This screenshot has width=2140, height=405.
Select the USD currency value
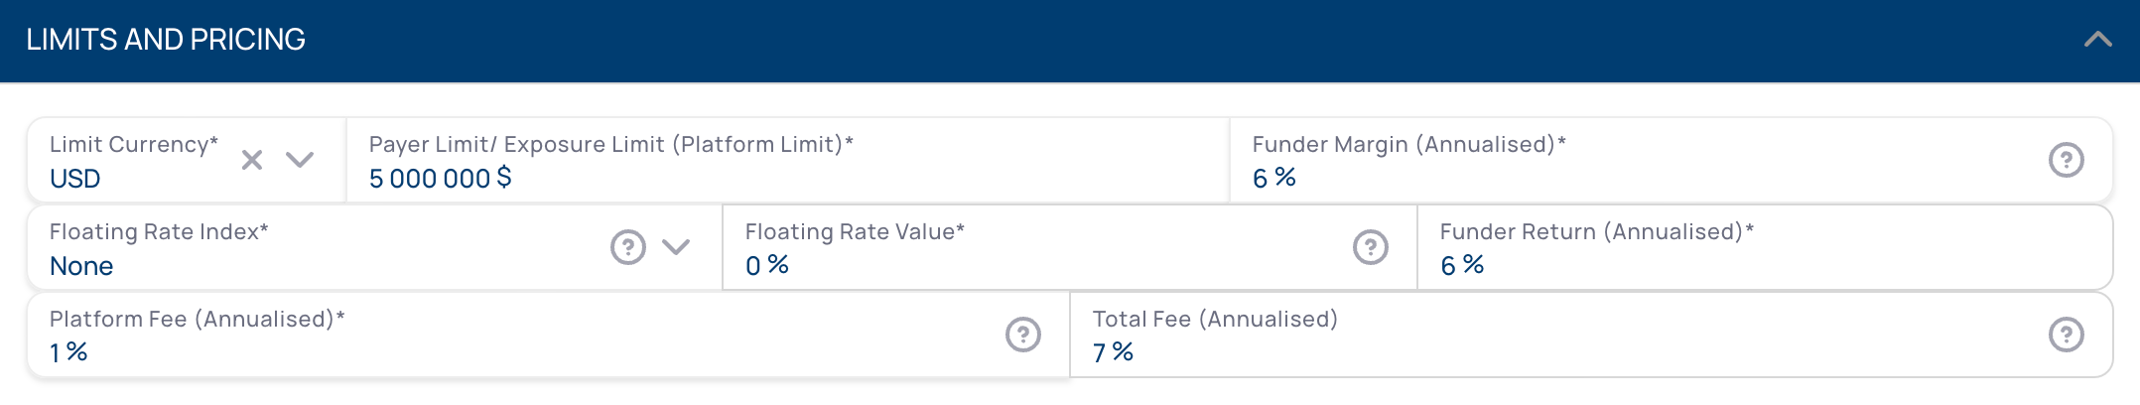75,179
